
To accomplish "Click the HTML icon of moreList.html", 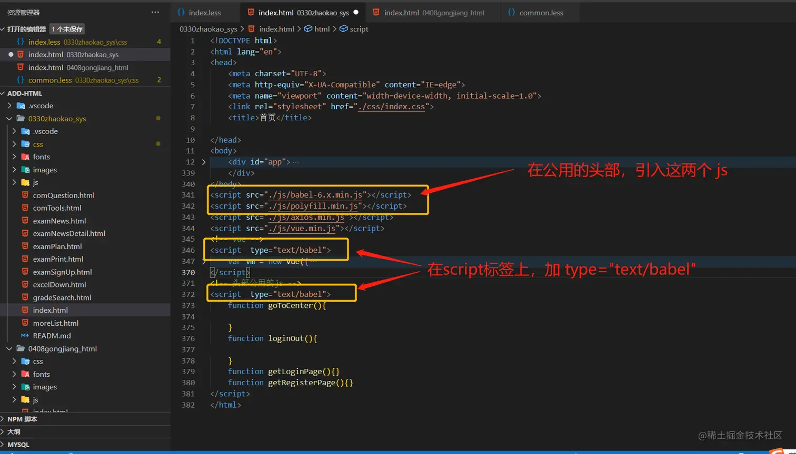I will (x=25, y=323).
